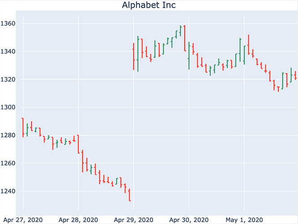Select the first red bar at the chart's left edge
The height and width of the screenshot is (224, 298).
click(23, 128)
